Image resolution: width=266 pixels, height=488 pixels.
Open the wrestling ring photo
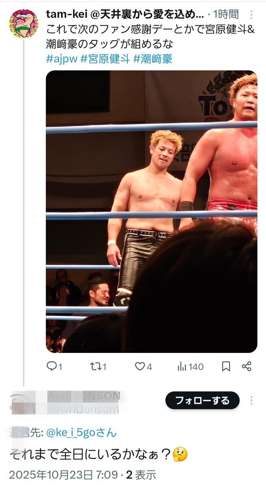click(x=151, y=211)
